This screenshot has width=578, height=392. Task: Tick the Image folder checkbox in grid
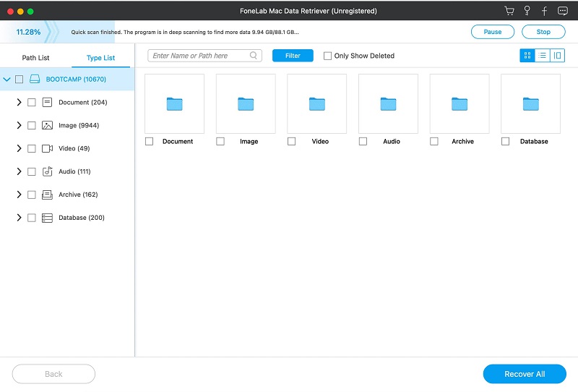point(220,141)
